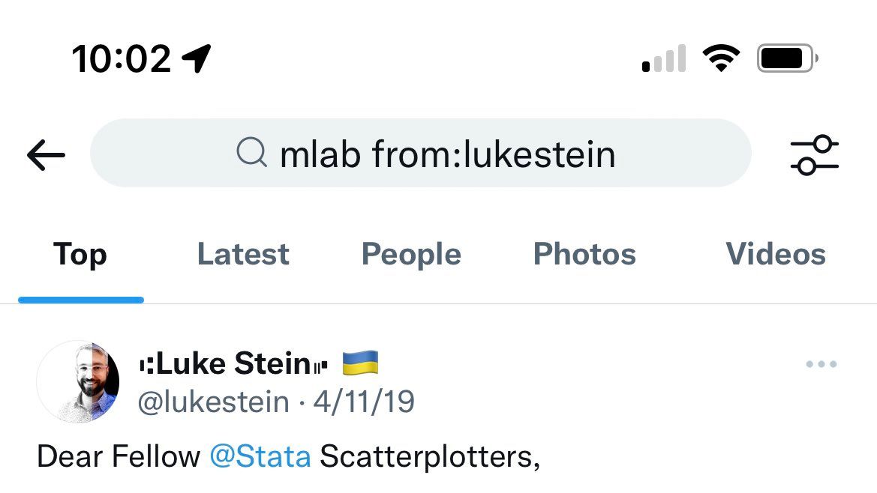Tap the cellular signal bars icon
Image resolution: width=877 pixels, height=493 pixels.
pos(664,58)
